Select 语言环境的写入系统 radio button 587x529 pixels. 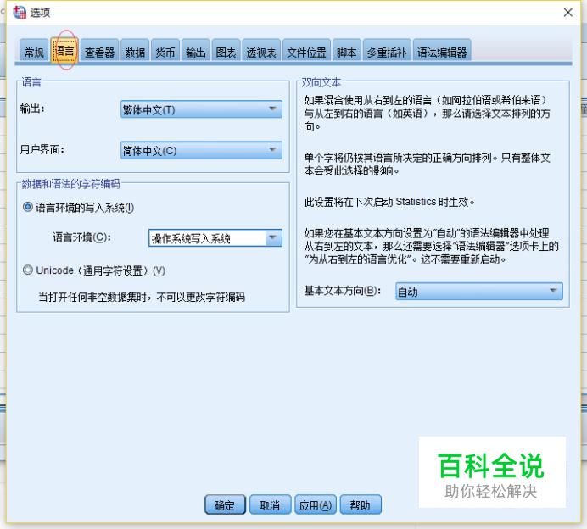[28, 207]
